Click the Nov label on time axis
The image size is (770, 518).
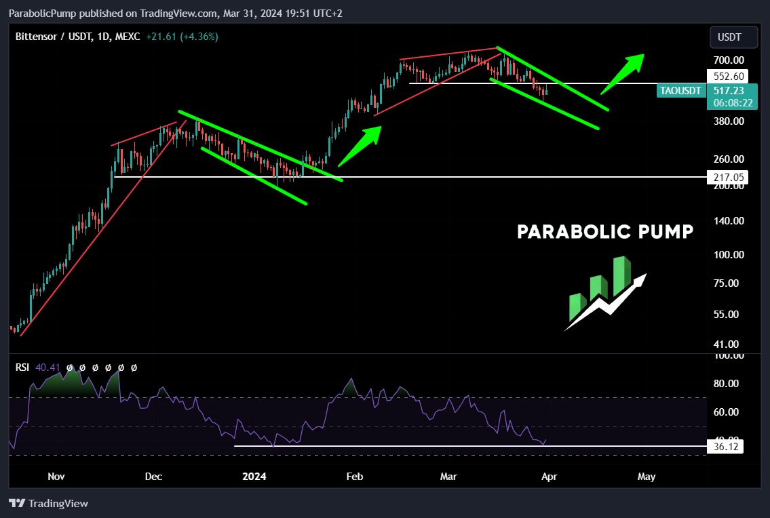(56, 476)
